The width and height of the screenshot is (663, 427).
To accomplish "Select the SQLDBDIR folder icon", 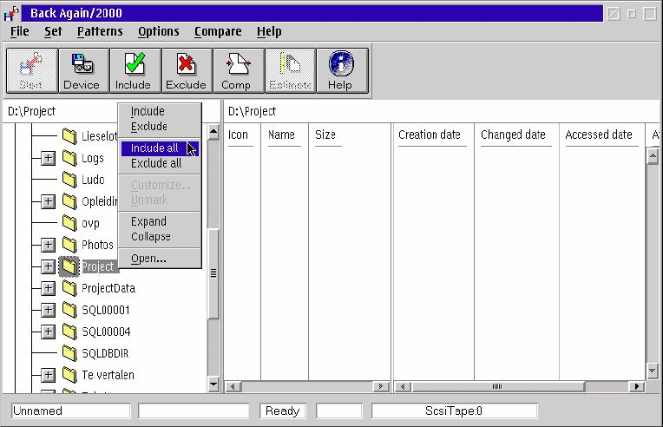I will pos(69,353).
